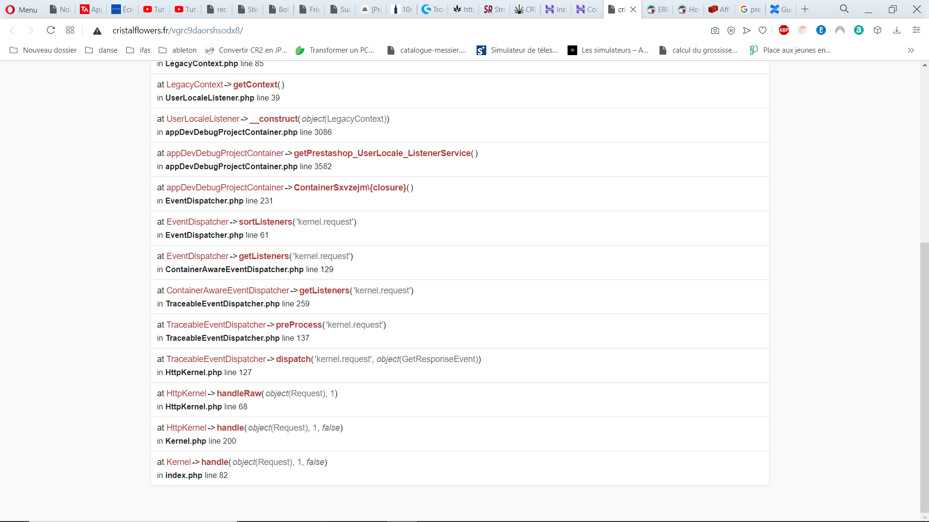Click the getPrestashop_UserLocale_ListenerService method link
Image resolution: width=929 pixels, height=522 pixels.
pyautogui.click(x=382, y=153)
